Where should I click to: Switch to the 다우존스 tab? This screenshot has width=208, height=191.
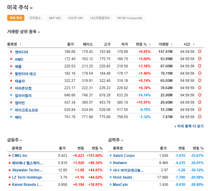(35, 18)
